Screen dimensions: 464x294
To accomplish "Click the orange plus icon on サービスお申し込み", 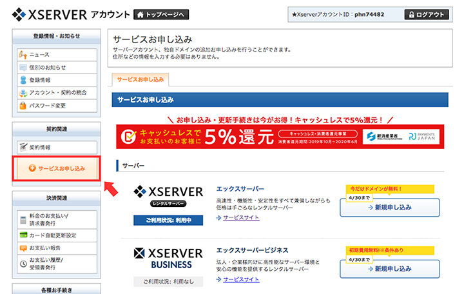I will coord(32,168).
